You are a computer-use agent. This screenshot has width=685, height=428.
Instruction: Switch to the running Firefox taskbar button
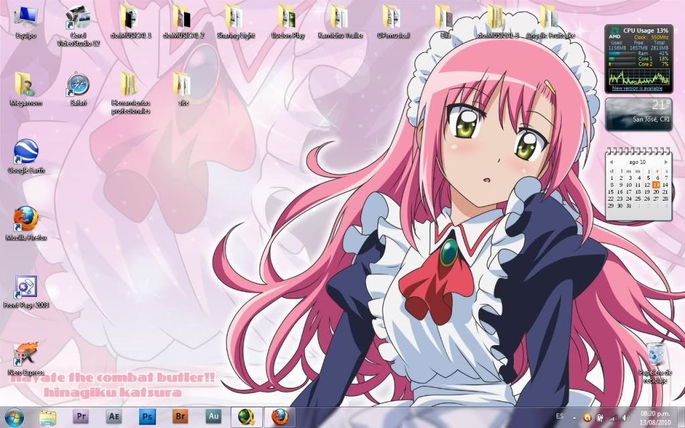(x=280, y=417)
